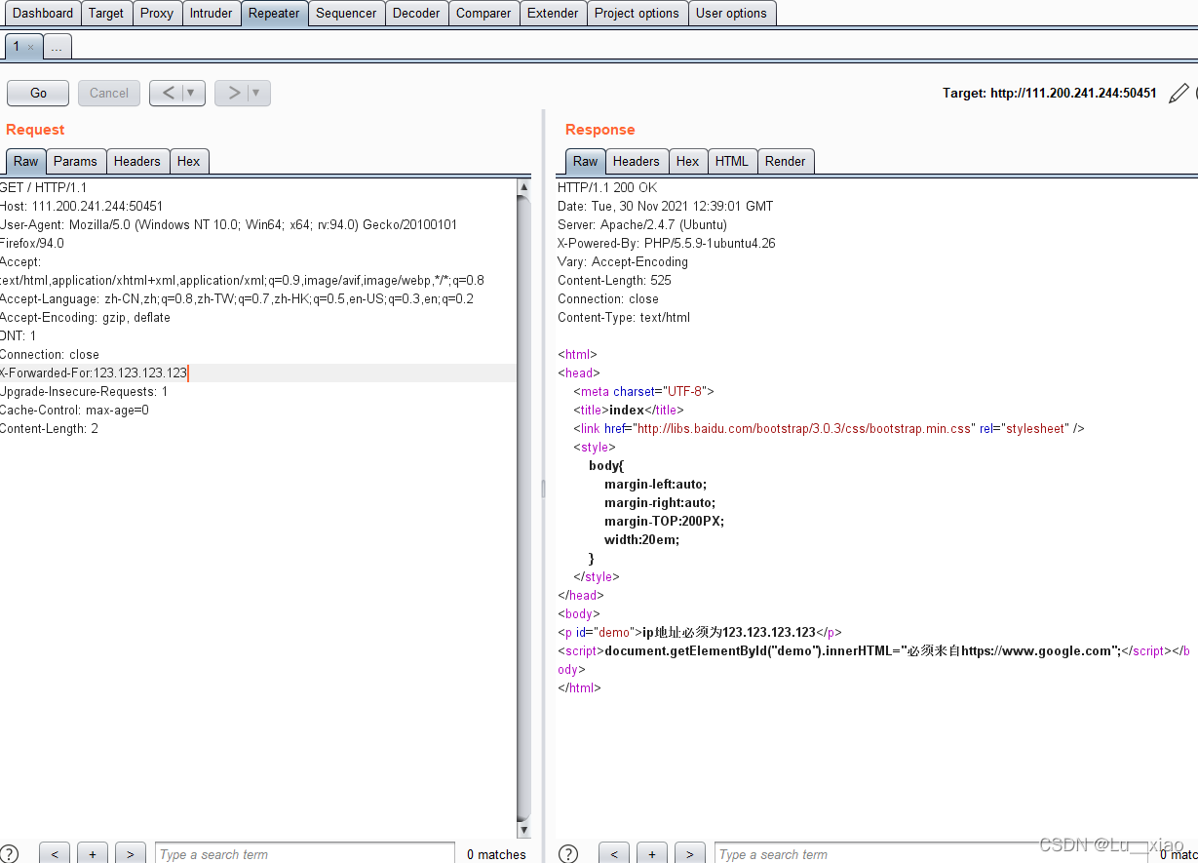Click the Content-Length: 2 request line

point(49,428)
